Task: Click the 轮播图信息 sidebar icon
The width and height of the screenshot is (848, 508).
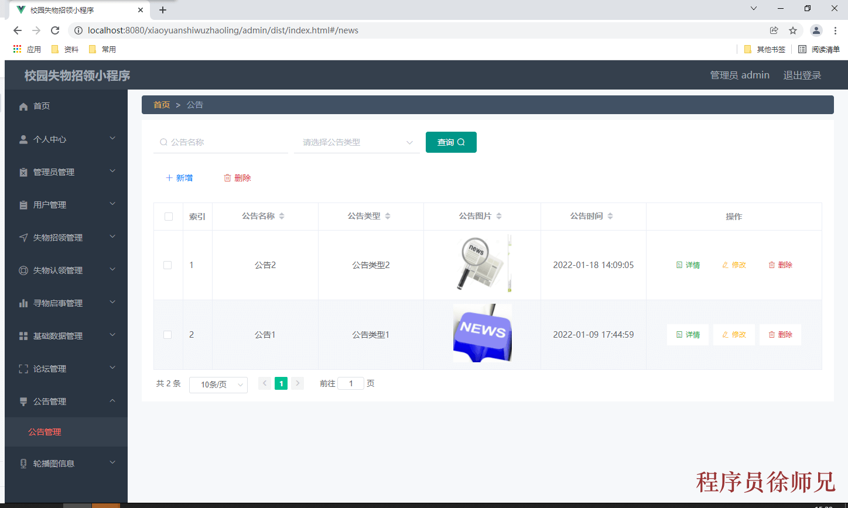Action: [x=23, y=463]
